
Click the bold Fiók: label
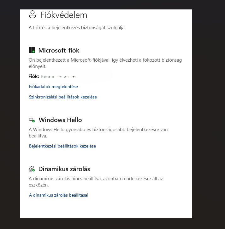[34, 76]
